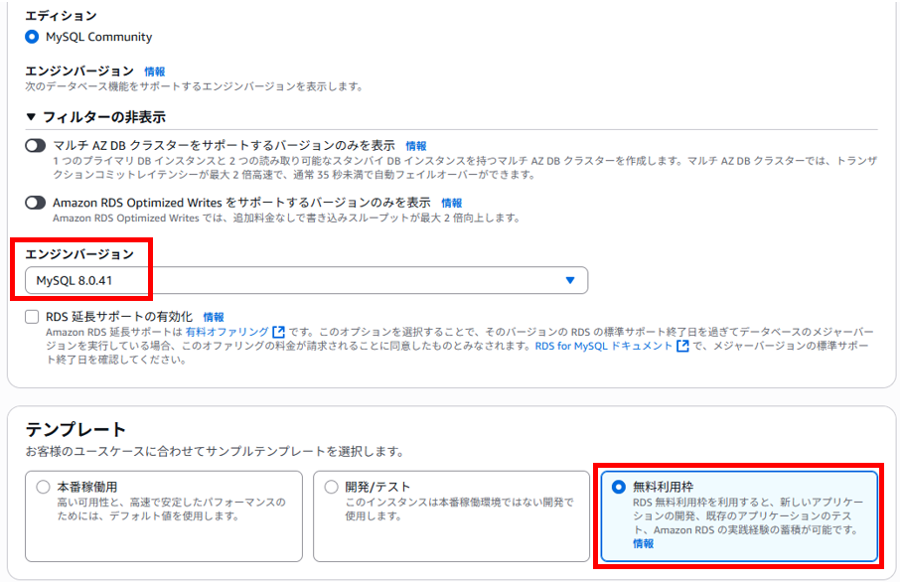Select the 無料利用枠 template radio button
This screenshot has height=585, width=901.
click(x=619, y=487)
